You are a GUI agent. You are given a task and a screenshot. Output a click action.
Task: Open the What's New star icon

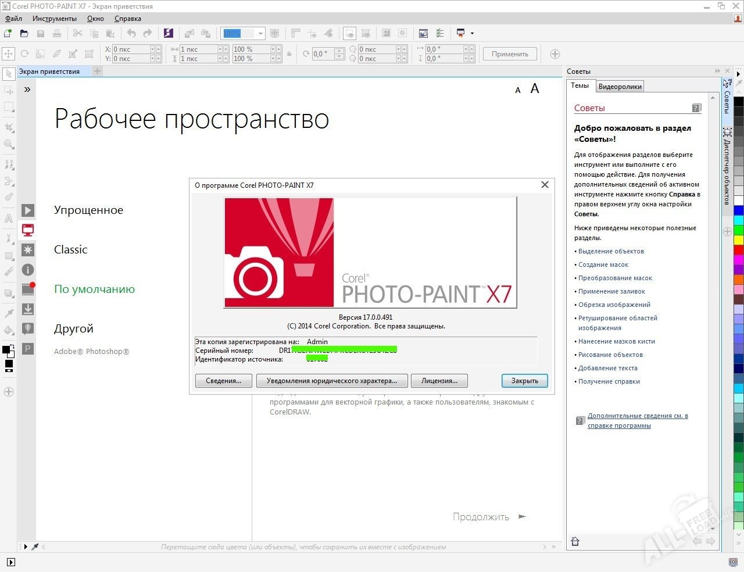(27, 250)
